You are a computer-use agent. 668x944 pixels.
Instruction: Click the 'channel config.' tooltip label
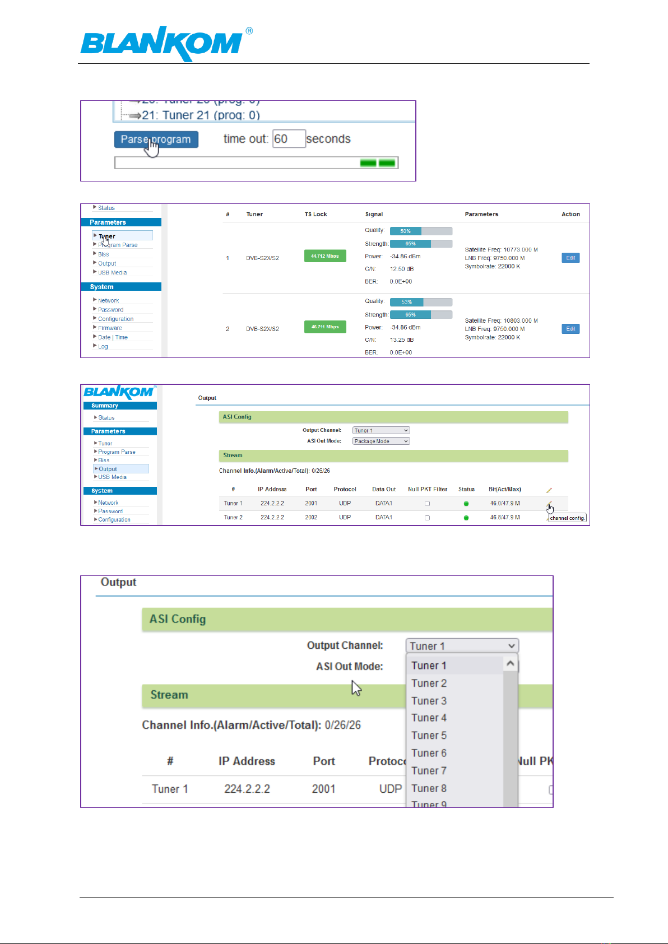click(567, 518)
